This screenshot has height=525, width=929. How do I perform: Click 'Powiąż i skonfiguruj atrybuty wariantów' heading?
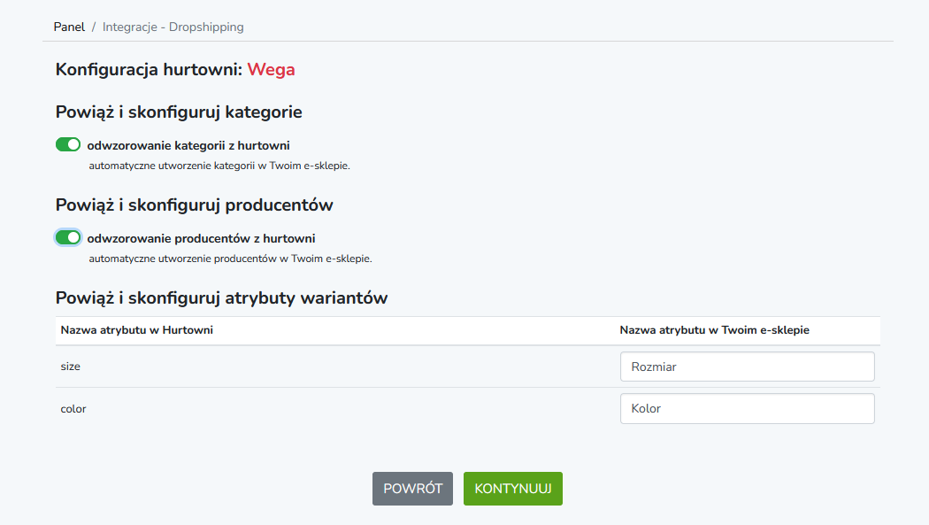pos(221,297)
